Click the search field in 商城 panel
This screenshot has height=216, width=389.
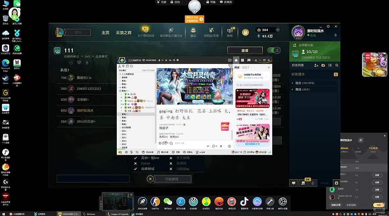click(x=252, y=85)
